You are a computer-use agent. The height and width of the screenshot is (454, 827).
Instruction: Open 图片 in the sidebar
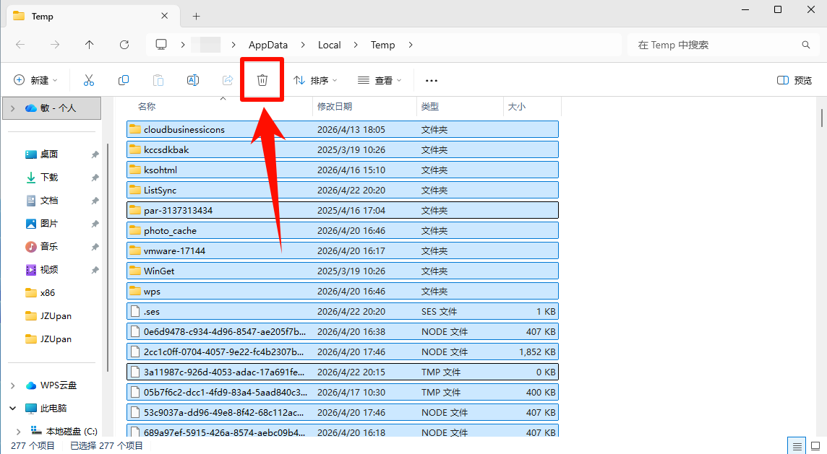[49, 224]
